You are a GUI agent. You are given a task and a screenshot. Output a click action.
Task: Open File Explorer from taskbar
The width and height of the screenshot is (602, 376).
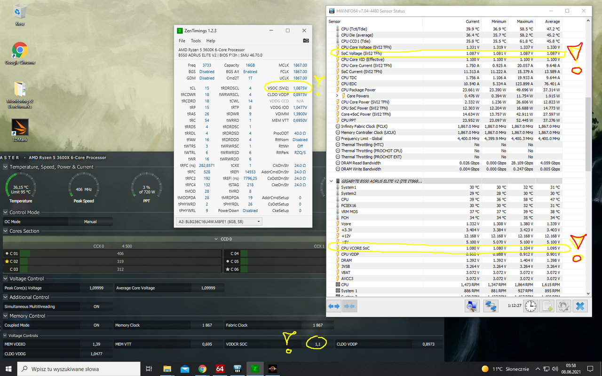point(167,369)
